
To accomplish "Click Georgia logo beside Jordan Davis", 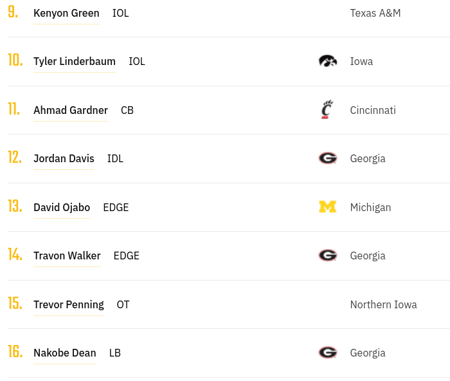I will [328, 158].
